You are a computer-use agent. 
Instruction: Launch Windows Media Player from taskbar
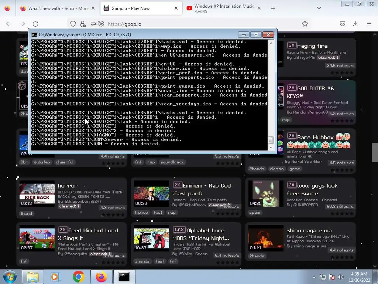(x=55, y=277)
